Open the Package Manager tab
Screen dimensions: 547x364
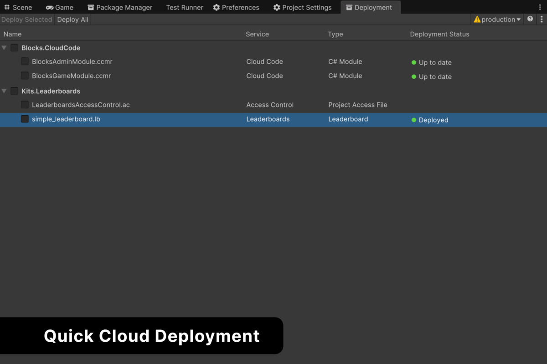point(120,7)
